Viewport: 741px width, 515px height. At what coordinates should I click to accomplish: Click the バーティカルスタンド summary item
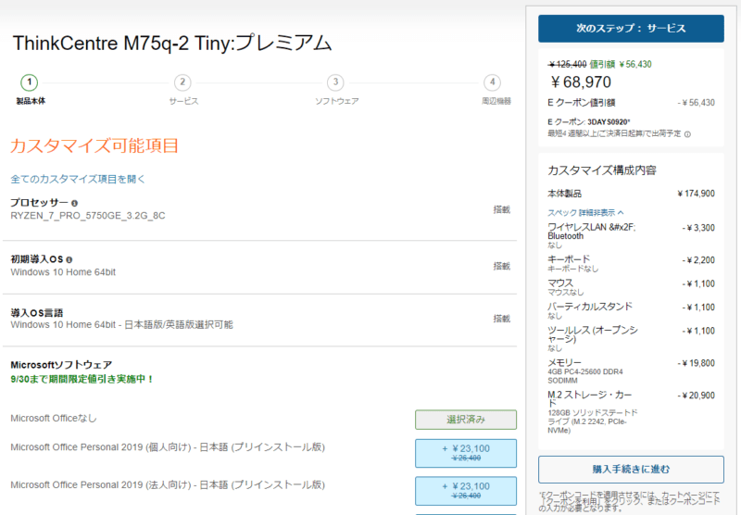pyautogui.click(x=631, y=311)
